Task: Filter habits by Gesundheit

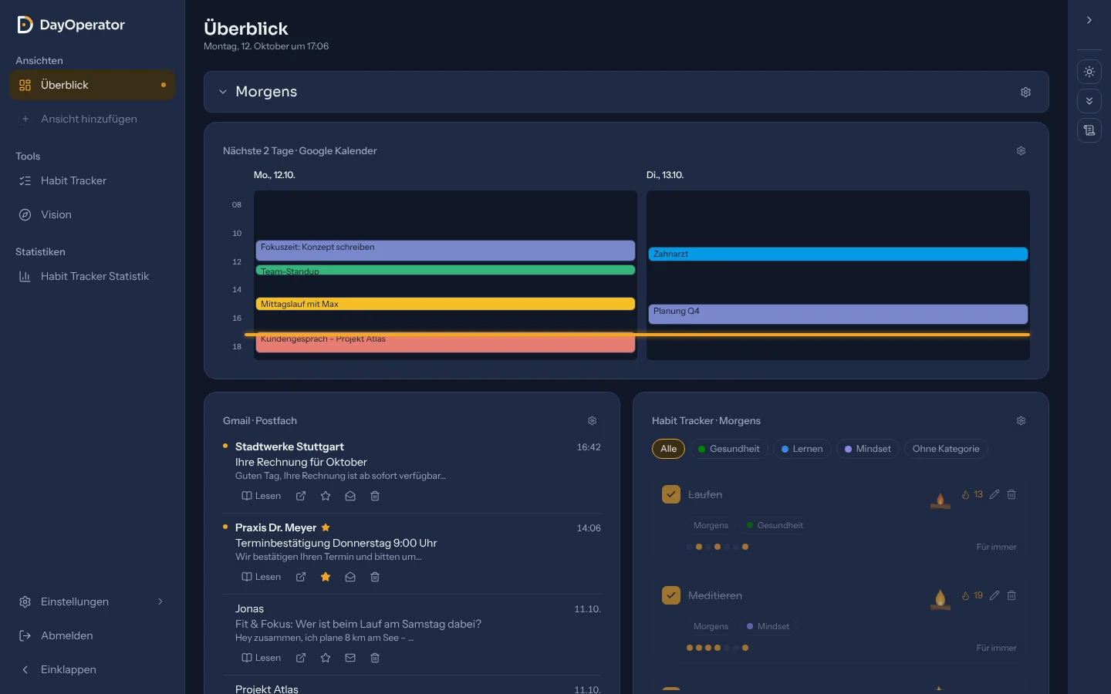Action: (728, 449)
